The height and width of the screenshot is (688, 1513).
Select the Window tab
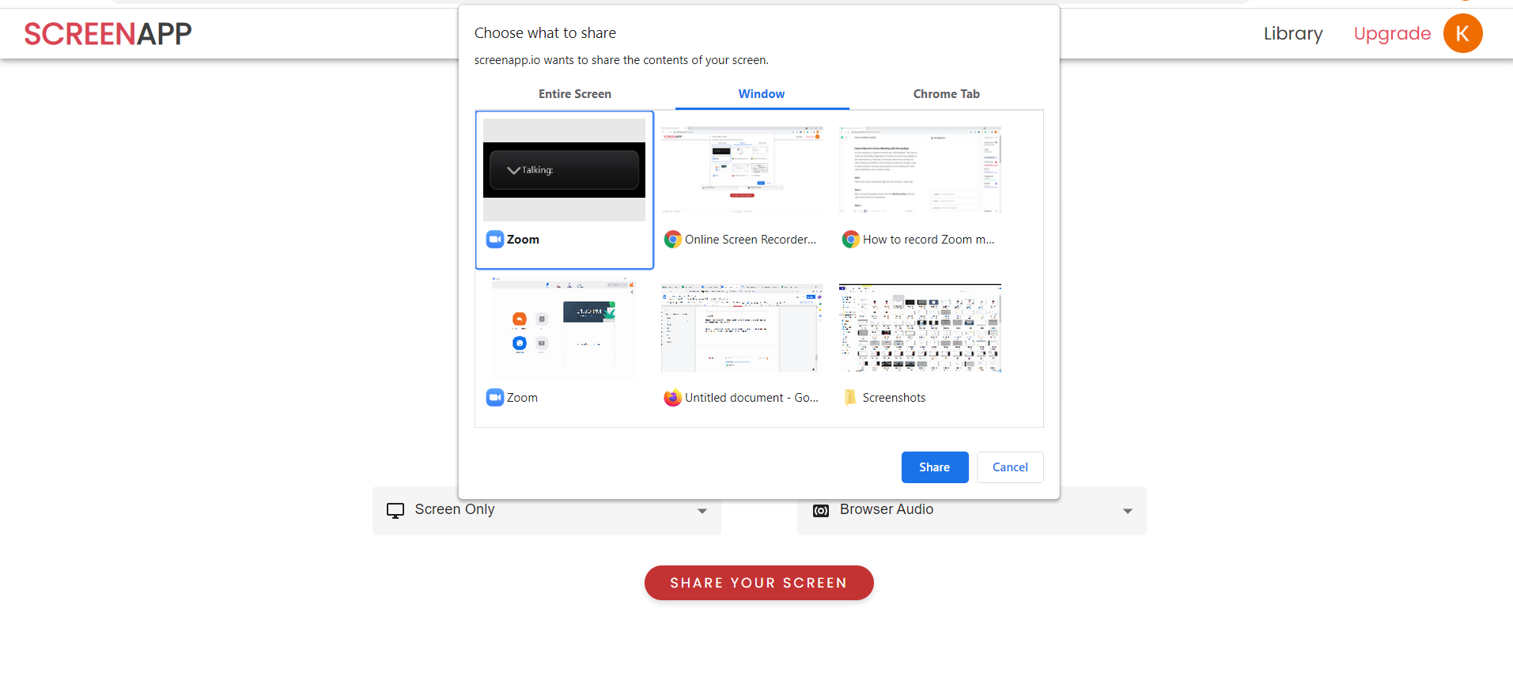pyautogui.click(x=762, y=94)
